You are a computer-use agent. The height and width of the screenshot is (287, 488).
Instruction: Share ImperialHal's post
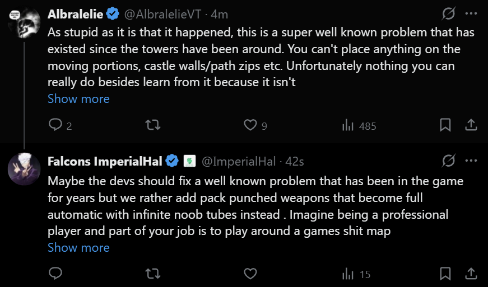(471, 274)
